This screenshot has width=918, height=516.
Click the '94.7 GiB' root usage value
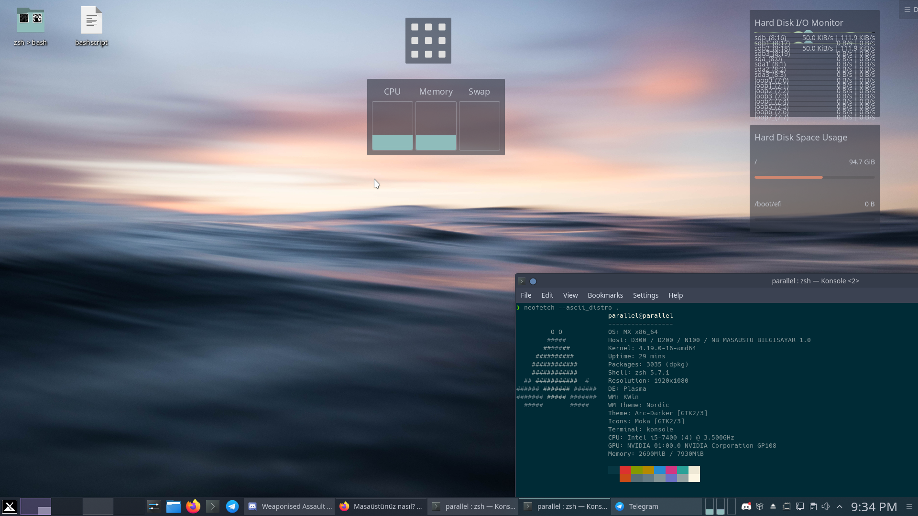pos(862,162)
